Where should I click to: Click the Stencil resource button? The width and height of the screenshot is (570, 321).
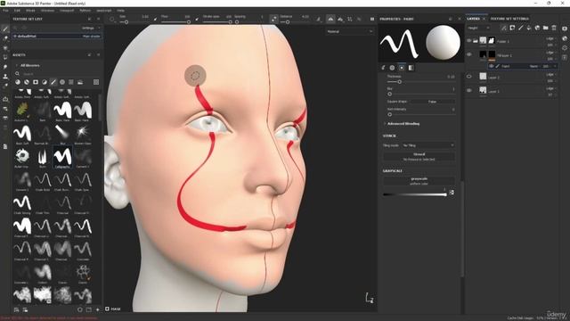(x=419, y=157)
